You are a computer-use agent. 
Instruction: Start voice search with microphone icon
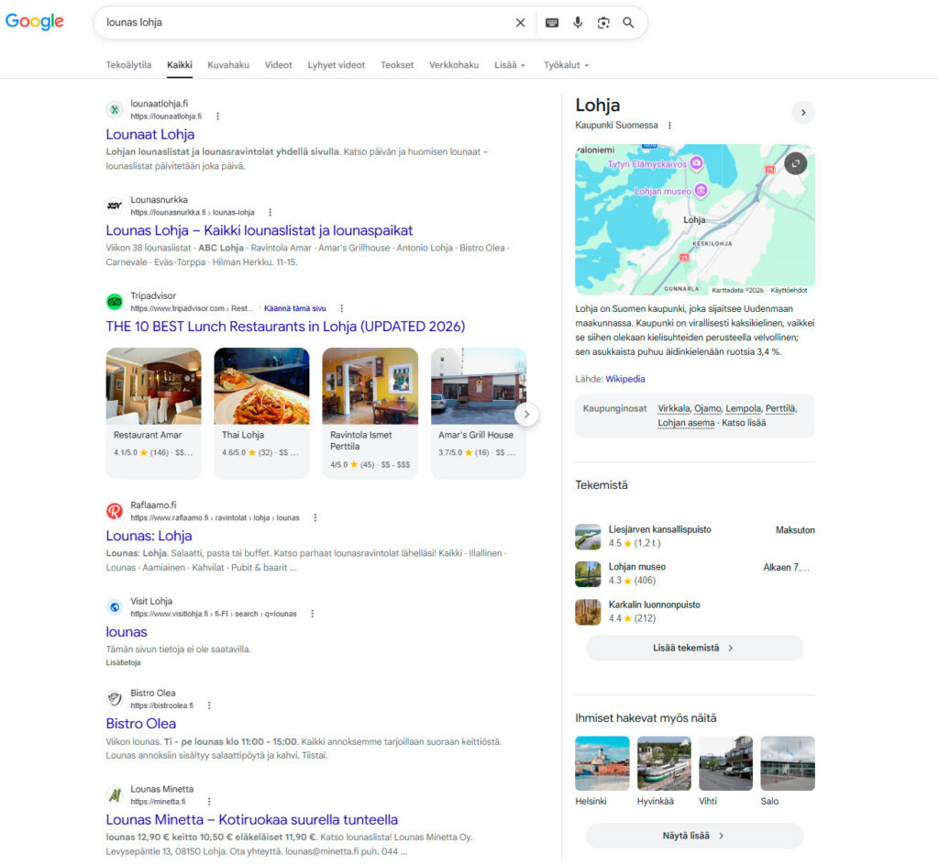tap(578, 23)
